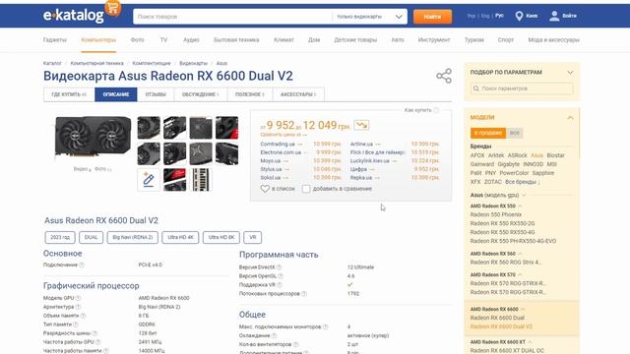Click the 2023 год tag
This screenshot has height=354, width=630.
tap(60, 237)
